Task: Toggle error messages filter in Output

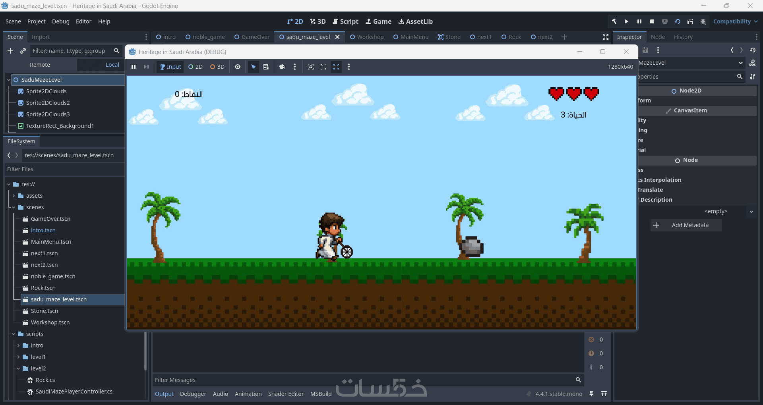Action: 596,339
